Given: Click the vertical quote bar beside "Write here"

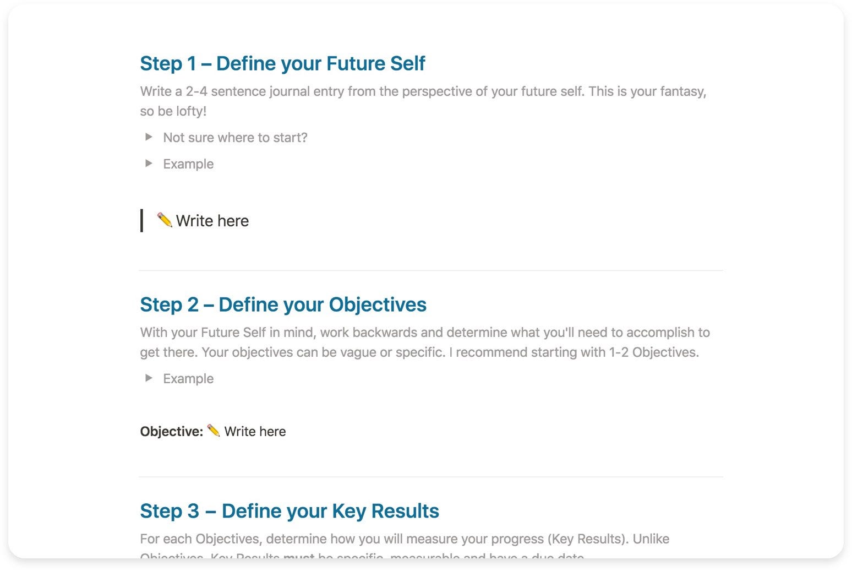Looking at the screenshot, I should point(142,221).
